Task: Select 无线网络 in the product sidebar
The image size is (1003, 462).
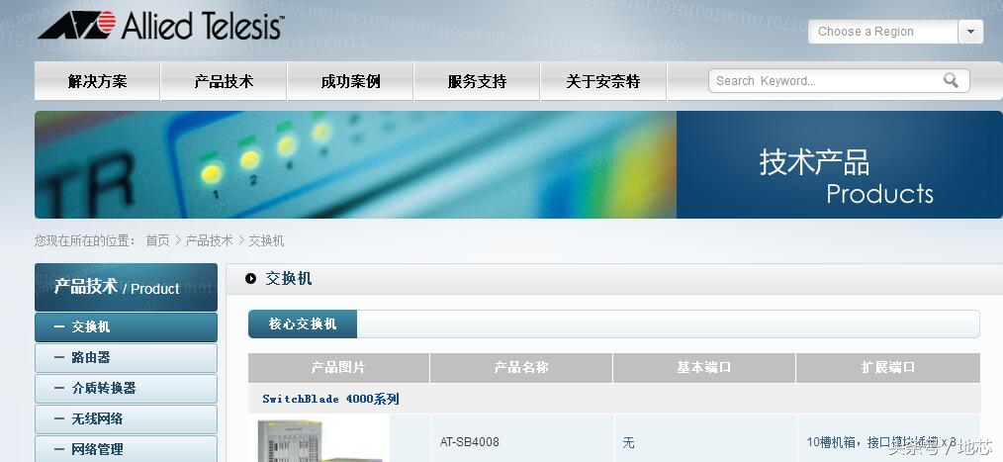Action: pyautogui.click(x=126, y=419)
